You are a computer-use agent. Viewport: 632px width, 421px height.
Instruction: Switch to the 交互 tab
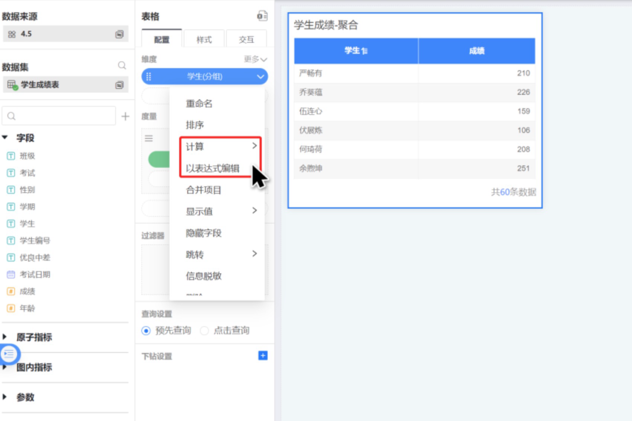click(x=246, y=40)
